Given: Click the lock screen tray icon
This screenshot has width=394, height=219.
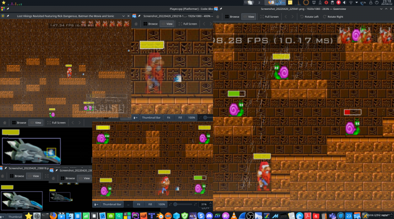Looking at the screenshot, I should click(371, 2).
